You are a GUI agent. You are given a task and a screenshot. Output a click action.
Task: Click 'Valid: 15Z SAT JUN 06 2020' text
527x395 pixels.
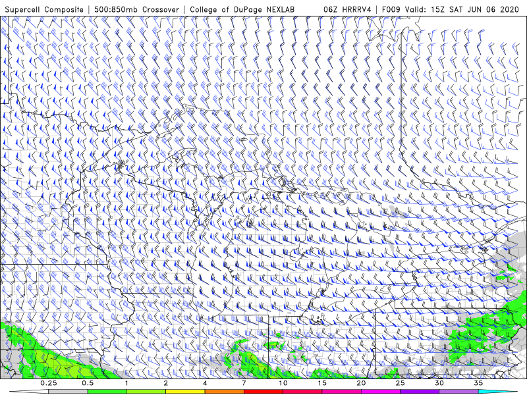(x=462, y=9)
